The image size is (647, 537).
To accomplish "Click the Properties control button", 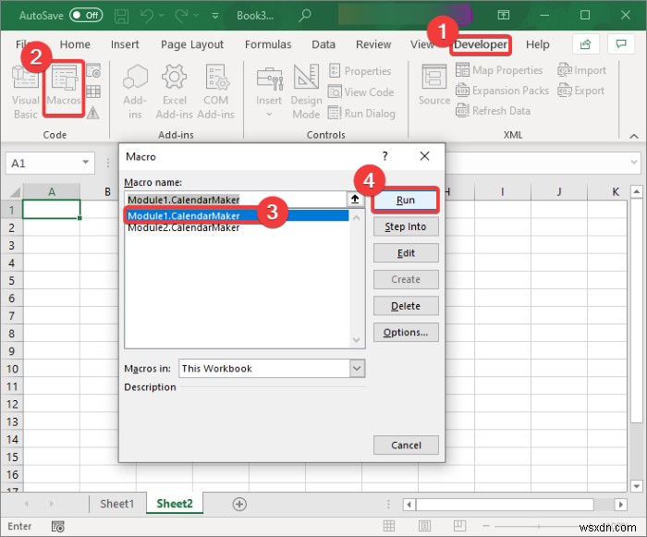I will click(x=360, y=71).
